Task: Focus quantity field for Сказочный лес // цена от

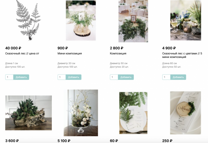Action: pos(9,77)
